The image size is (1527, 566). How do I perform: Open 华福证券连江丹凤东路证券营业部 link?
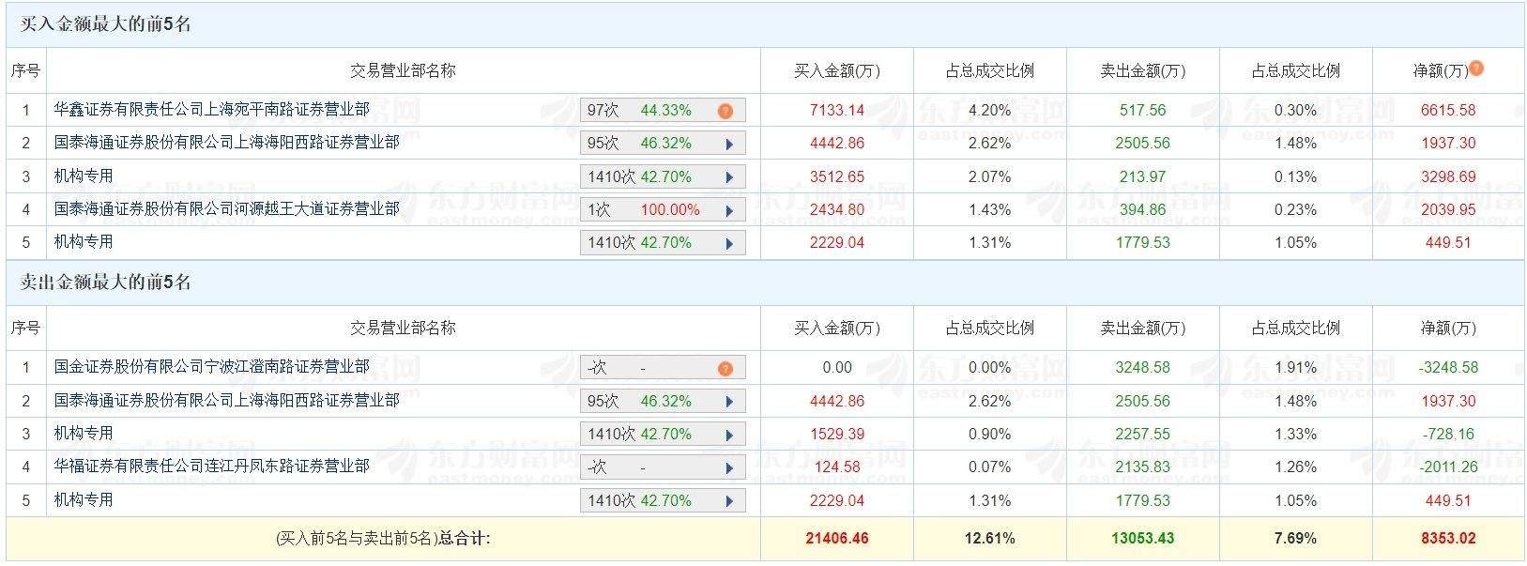[x=211, y=466]
